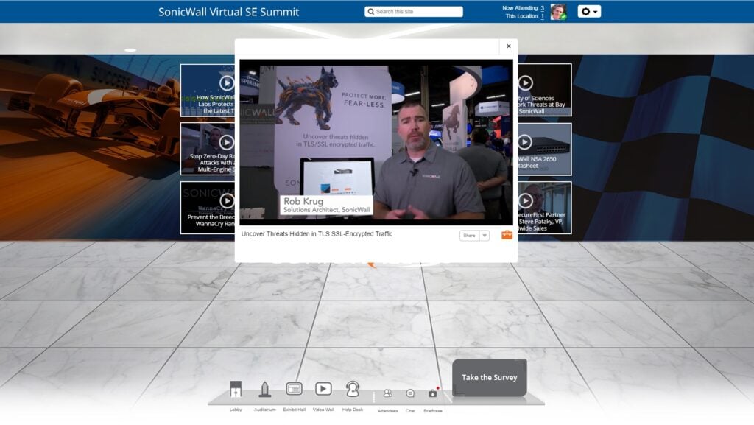Contact the Help Desk
This screenshot has width=754, height=425.
(x=353, y=389)
